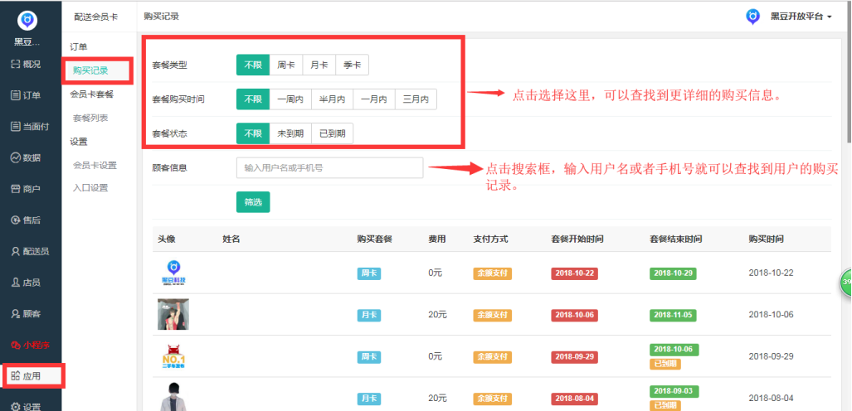
Task: Click the 支付方式 column header
Action: tap(490, 239)
